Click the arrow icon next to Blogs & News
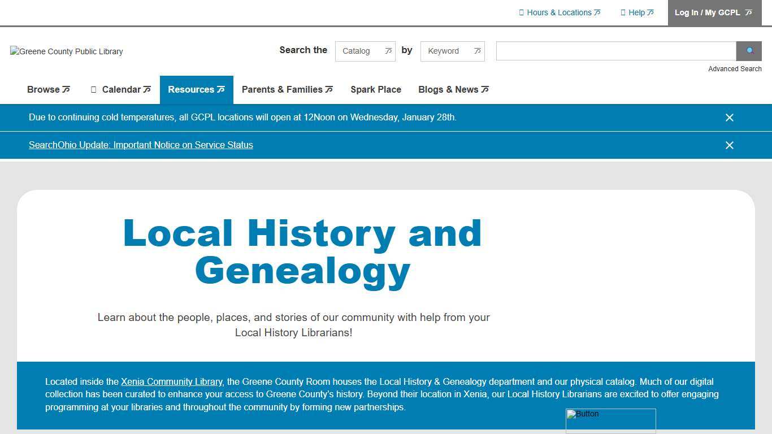772x434 pixels. click(485, 89)
